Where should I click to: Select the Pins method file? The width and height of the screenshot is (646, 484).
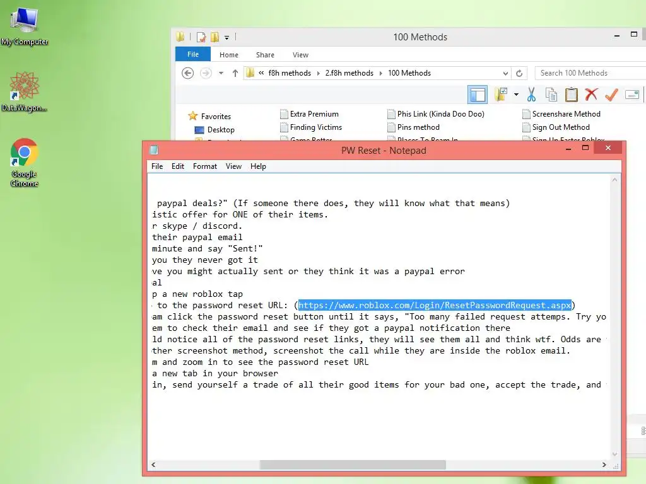414,127
